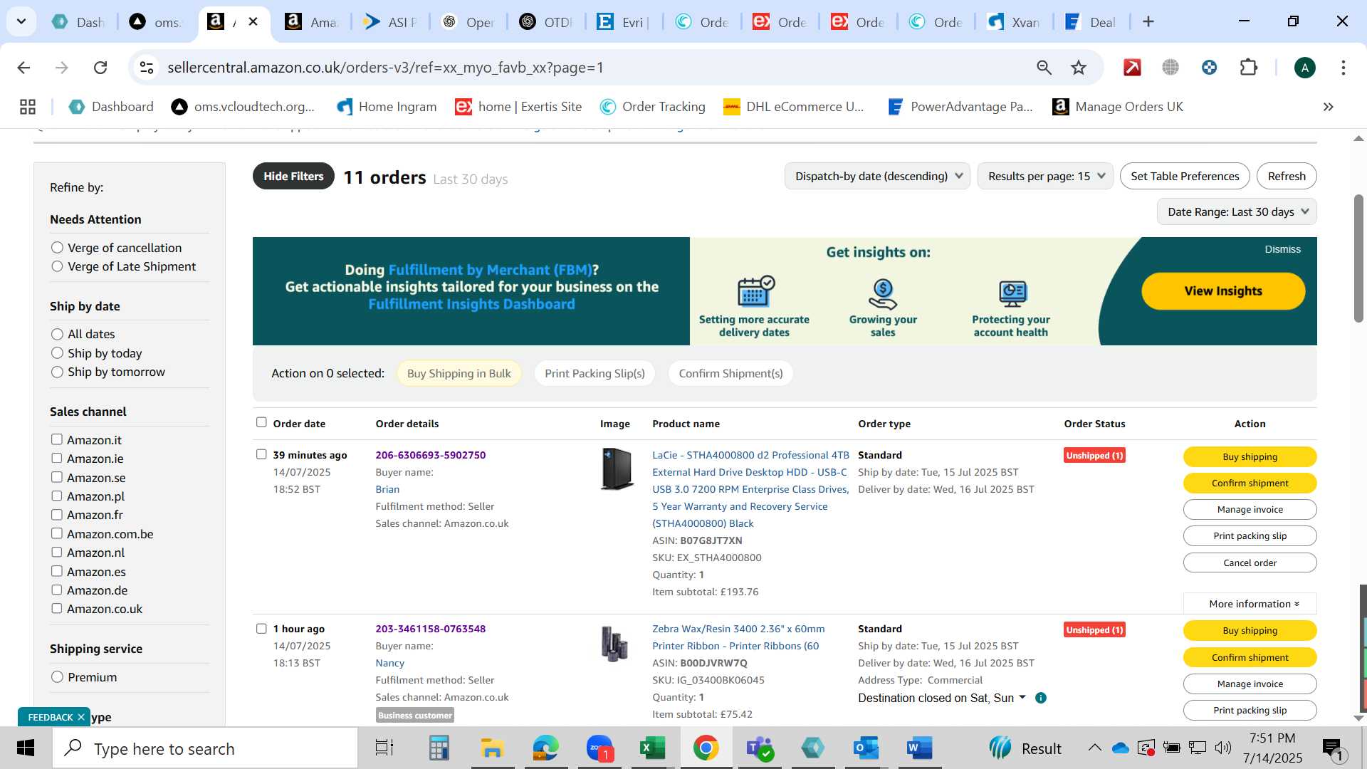Click Cancel order for the LaCie order

(1250, 563)
